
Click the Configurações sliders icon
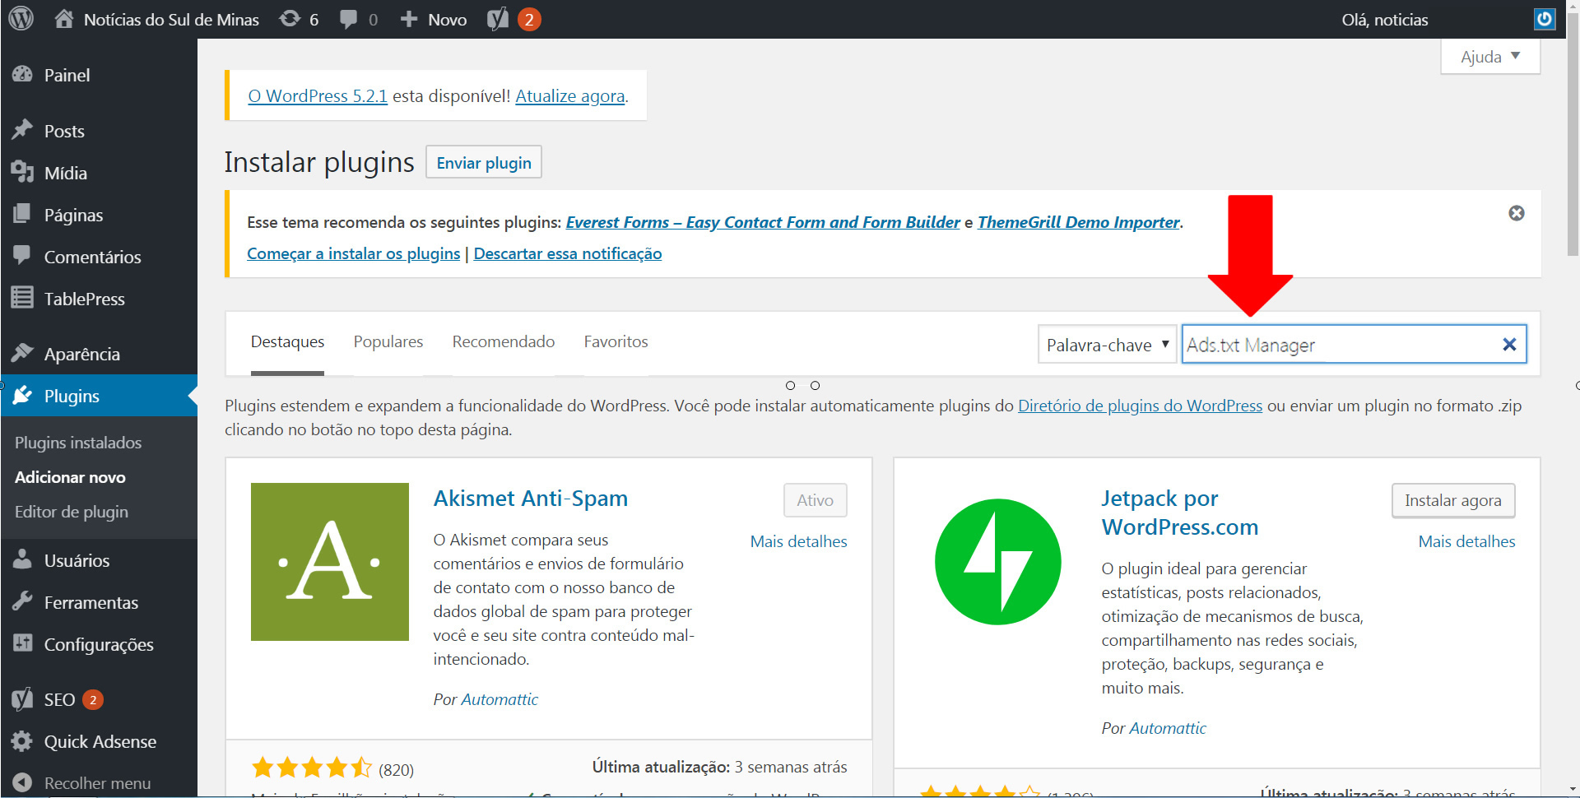pos(23,643)
